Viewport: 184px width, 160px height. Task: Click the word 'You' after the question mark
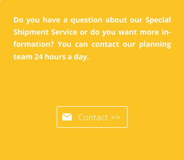tap(64, 44)
